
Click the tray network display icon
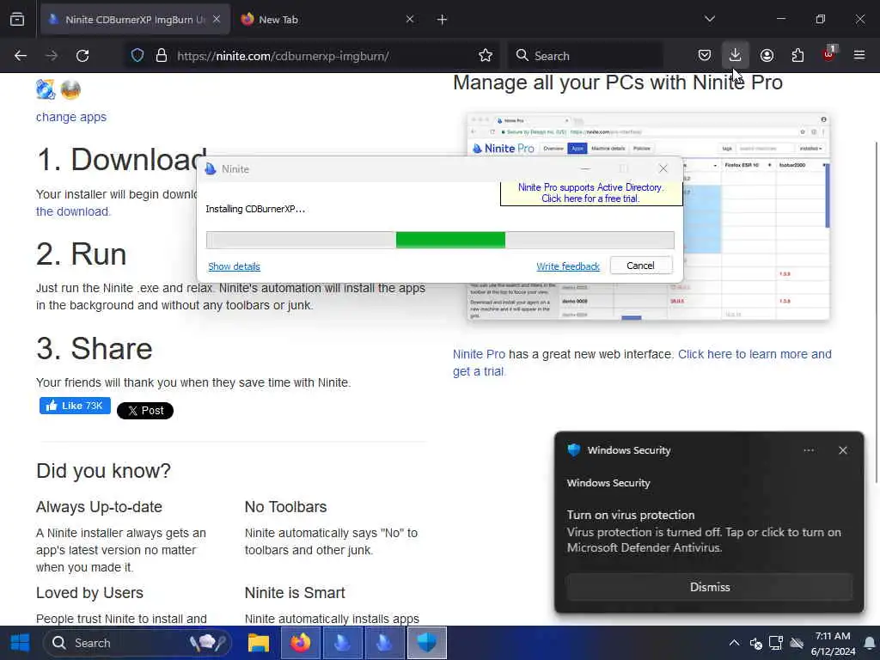click(x=776, y=643)
